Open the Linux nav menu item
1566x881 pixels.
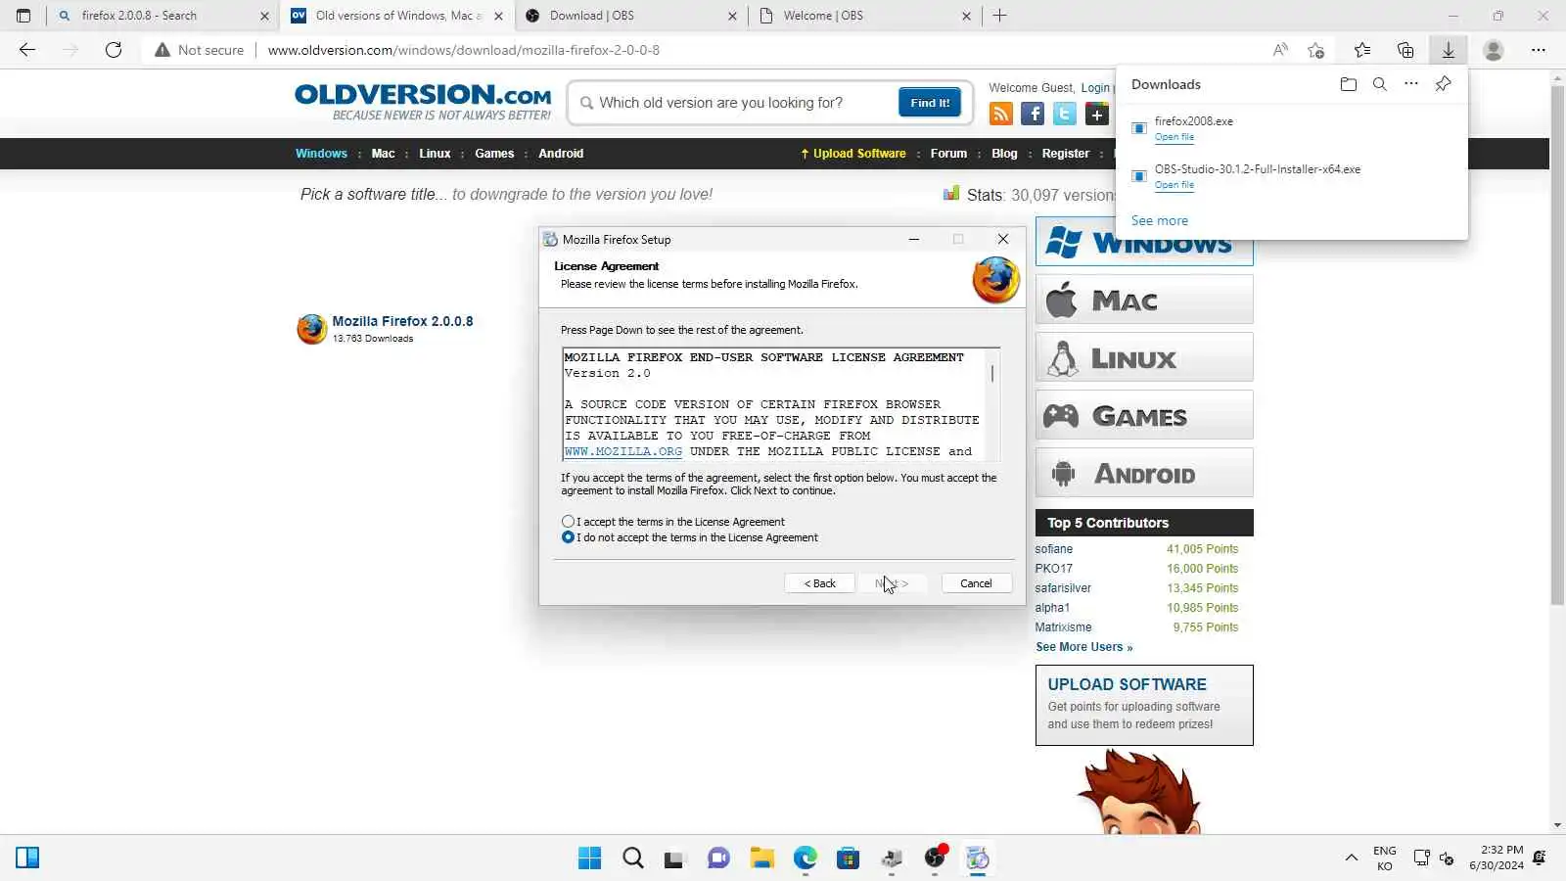(x=435, y=154)
